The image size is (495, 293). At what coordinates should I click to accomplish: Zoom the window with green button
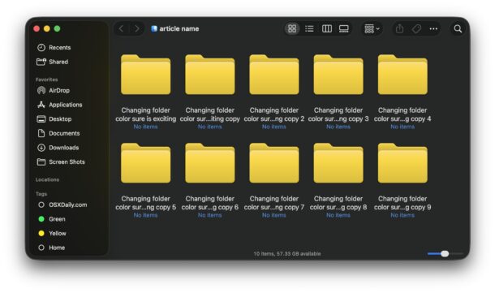coord(57,28)
